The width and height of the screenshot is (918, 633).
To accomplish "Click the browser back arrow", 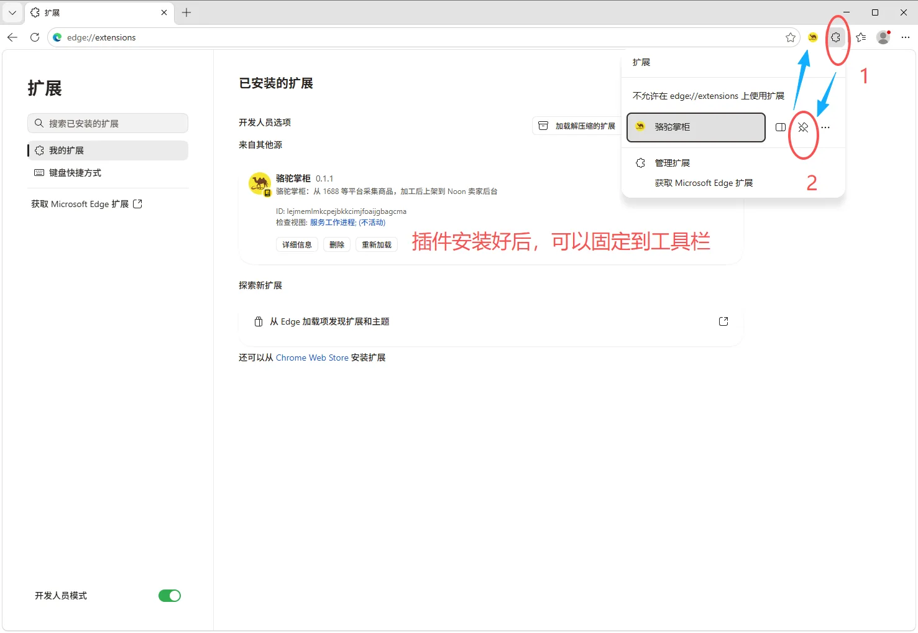I will pos(12,37).
